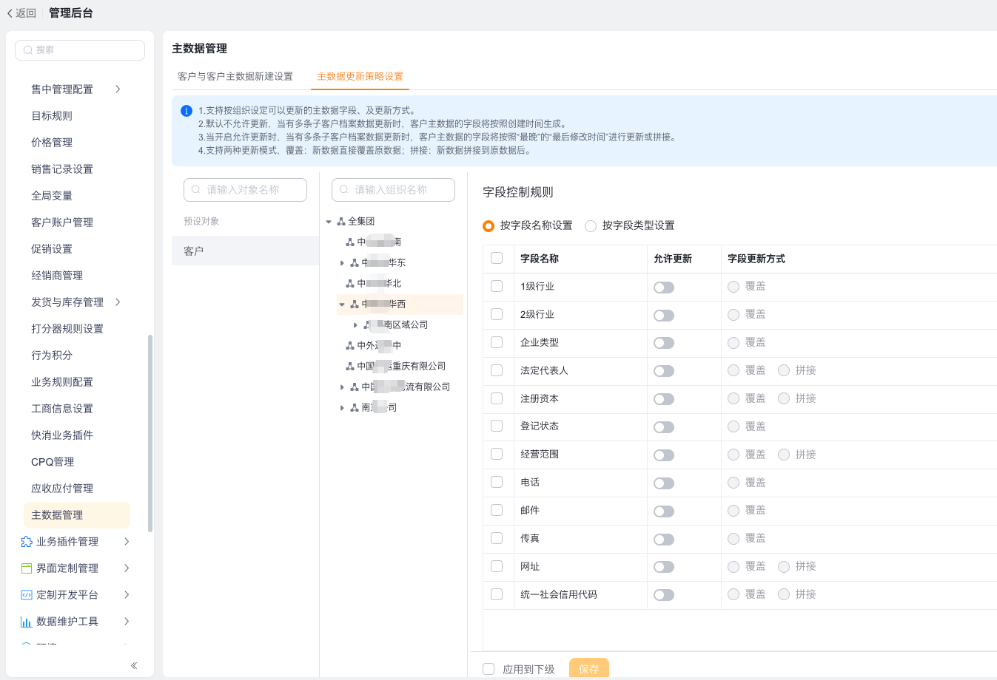Click the 字段更新方式 column header
This screenshot has height=680, width=997.
click(x=756, y=259)
